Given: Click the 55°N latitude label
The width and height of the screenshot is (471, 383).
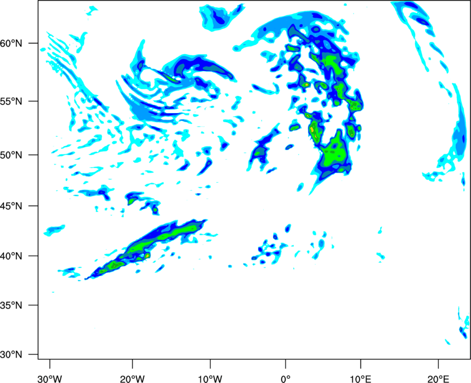Looking at the screenshot, I should click(11, 101).
